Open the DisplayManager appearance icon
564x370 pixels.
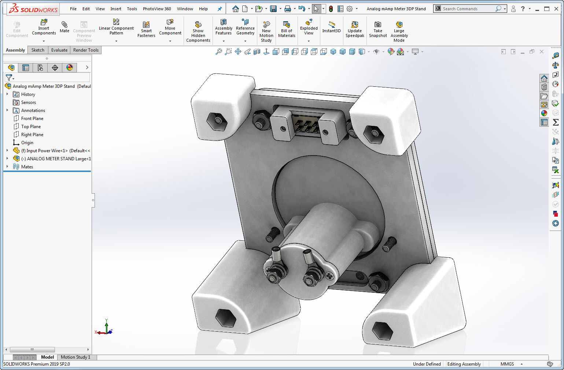coord(70,68)
